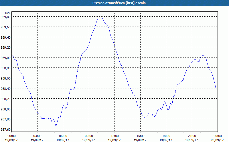The width and height of the screenshot is (229, 143).
Task: Select the 938,20 axis label
Action: [5, 99]
